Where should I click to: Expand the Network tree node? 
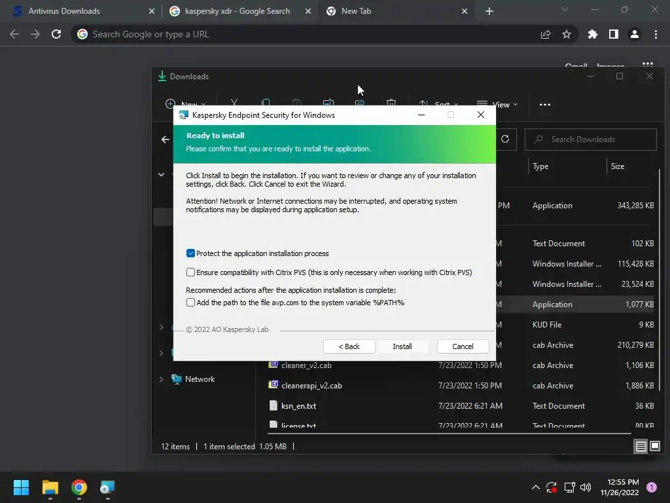coord(161,379)
